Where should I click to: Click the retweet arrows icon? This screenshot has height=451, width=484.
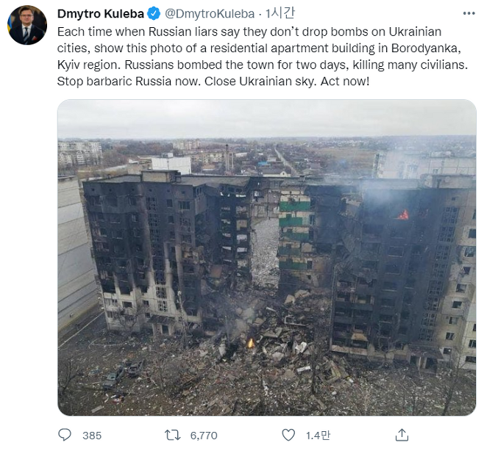click(172, 436)
